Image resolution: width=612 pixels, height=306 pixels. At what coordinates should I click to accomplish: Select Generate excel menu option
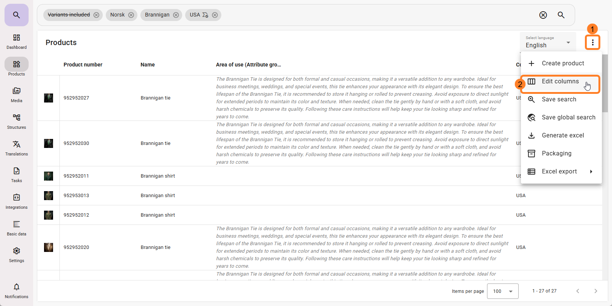pos(562,136)
